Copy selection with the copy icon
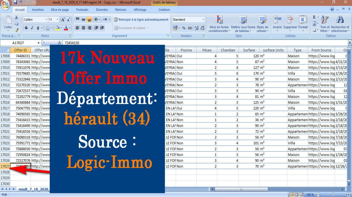 pyautogui.click(x=16, y=24)
